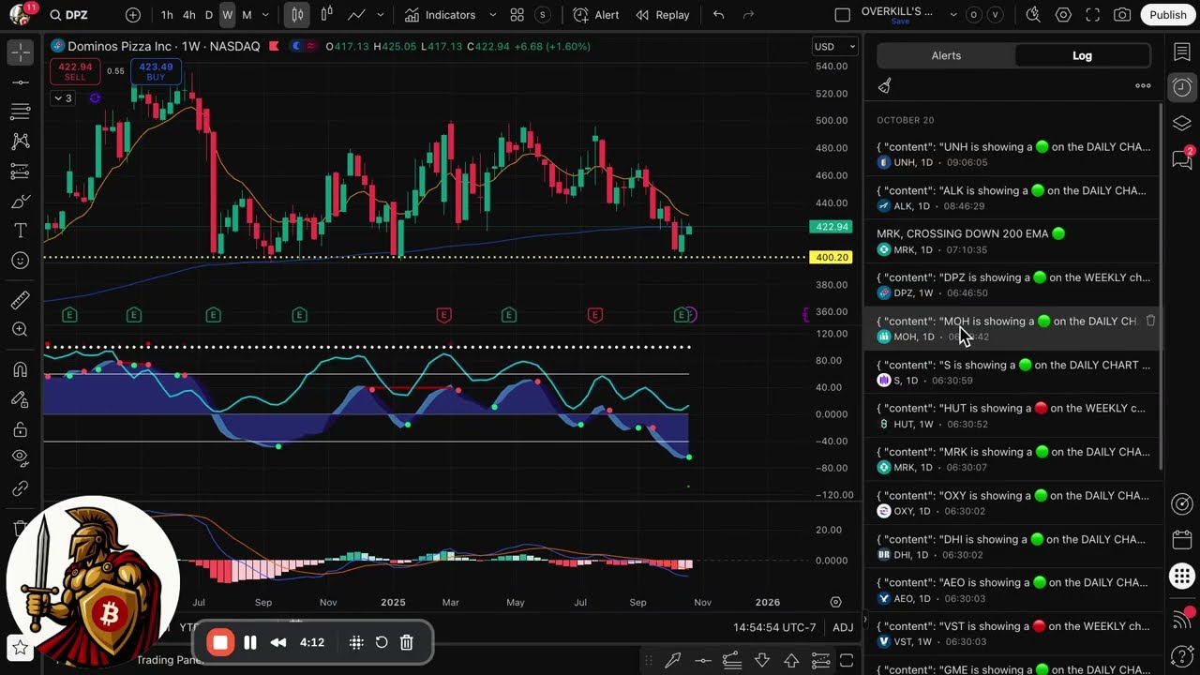The width and height of the screenshot is (1200, 675).
Task: Select the ruler measure tool
Action: tap(20, 300)
